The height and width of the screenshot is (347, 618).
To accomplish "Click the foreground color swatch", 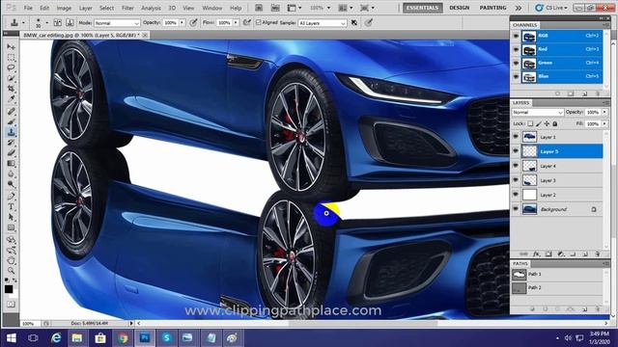I will coord(9,289).
